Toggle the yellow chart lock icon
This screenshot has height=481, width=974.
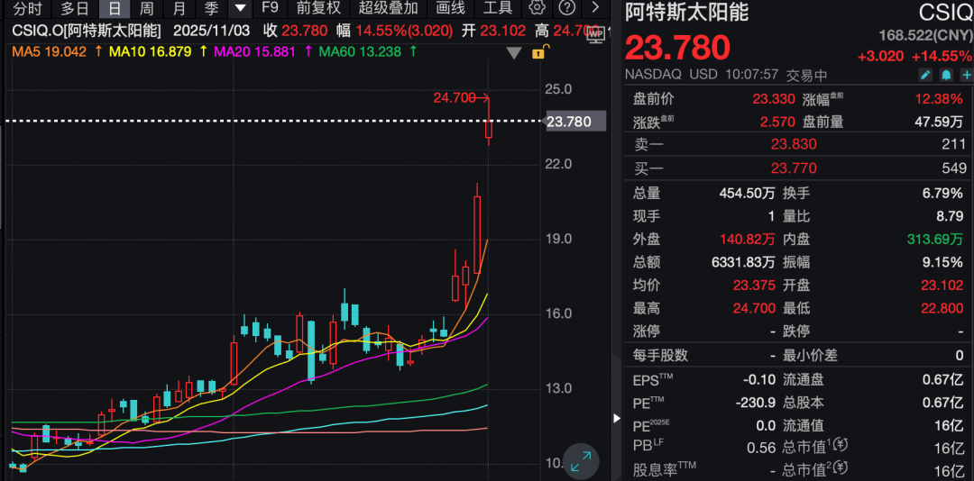(538, 52)
